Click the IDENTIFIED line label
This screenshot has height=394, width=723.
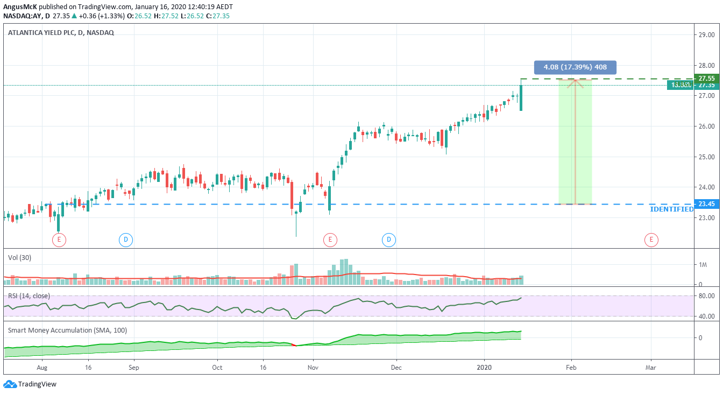671,209
